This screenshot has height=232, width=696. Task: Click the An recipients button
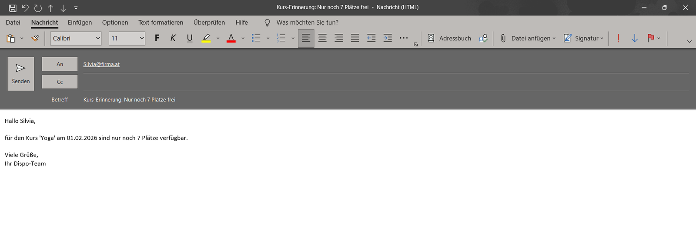(x=60, y=64)
